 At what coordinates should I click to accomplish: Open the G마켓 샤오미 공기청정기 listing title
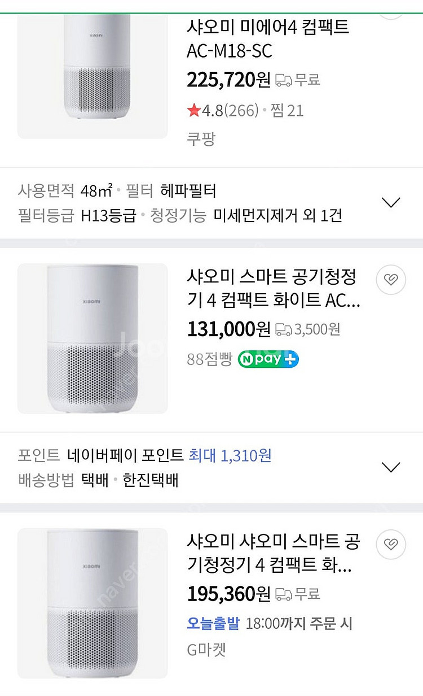point(273,554)
